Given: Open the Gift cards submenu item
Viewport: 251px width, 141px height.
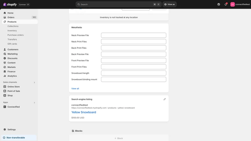Looking at the screenshot, I should coord(12,44).
